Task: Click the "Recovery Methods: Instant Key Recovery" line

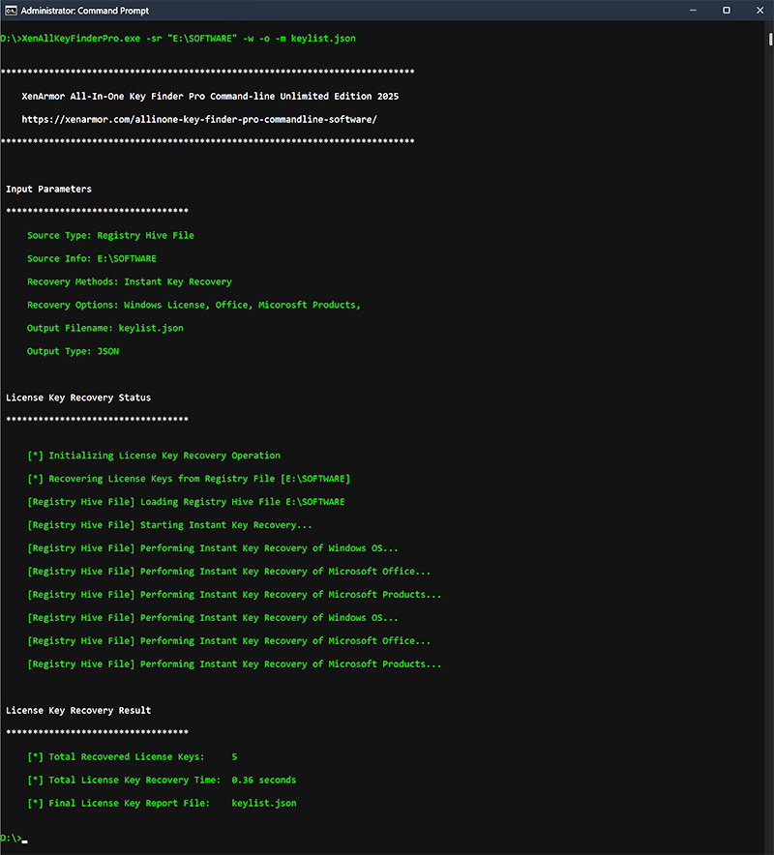Action: (129, 281)
